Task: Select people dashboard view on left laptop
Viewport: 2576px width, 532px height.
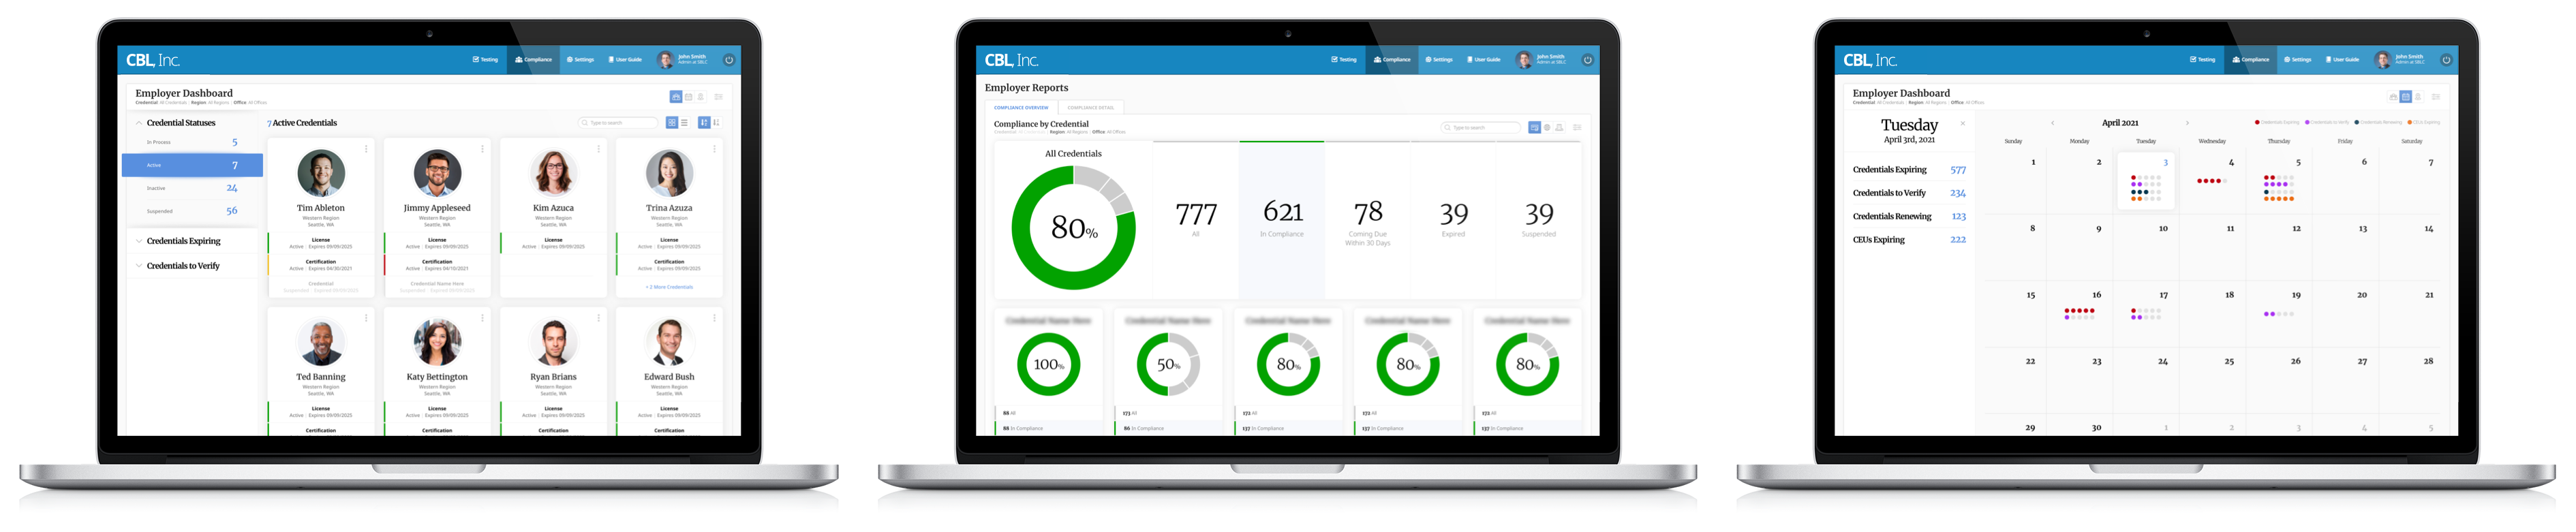Action: 700,97
